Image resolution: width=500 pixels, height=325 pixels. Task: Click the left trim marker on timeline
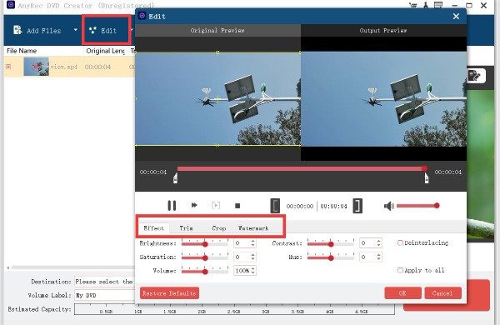click(x=175, y=178)
